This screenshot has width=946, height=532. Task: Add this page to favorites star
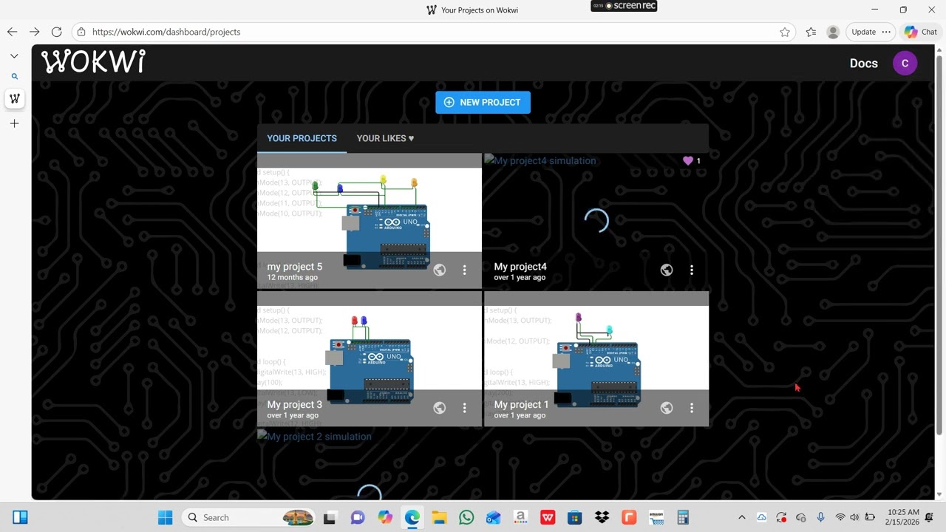click(x=785, y=32)
